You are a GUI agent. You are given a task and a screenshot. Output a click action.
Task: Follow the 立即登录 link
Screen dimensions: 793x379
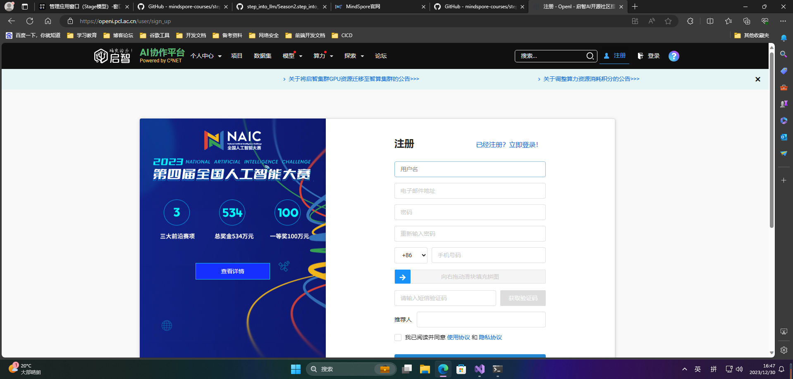point(524,144)
